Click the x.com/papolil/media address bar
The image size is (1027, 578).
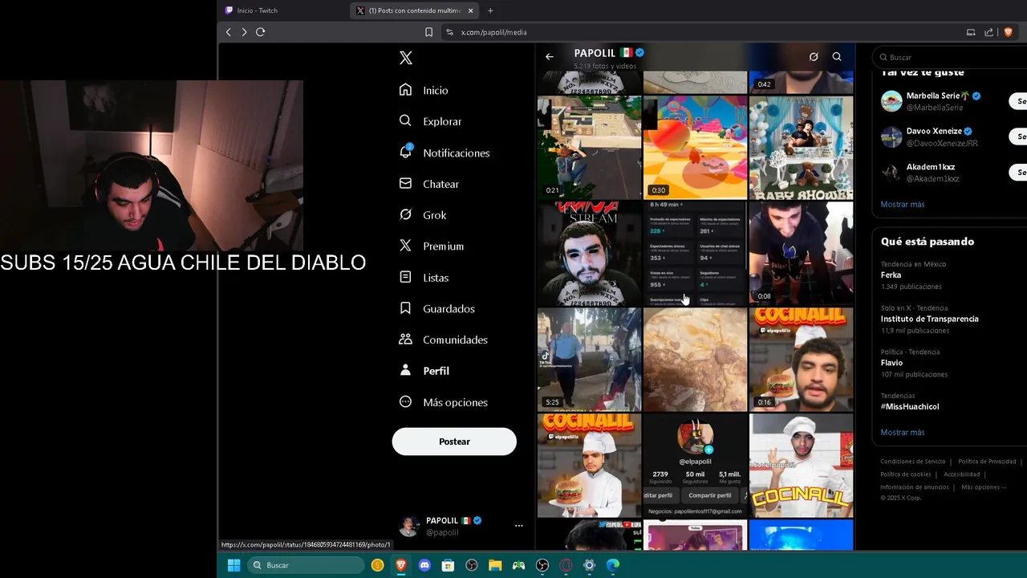(494, 32)
